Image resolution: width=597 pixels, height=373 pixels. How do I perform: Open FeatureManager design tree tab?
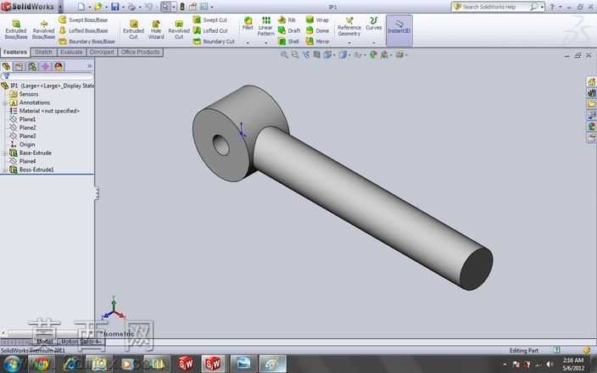tap(6, 66)
